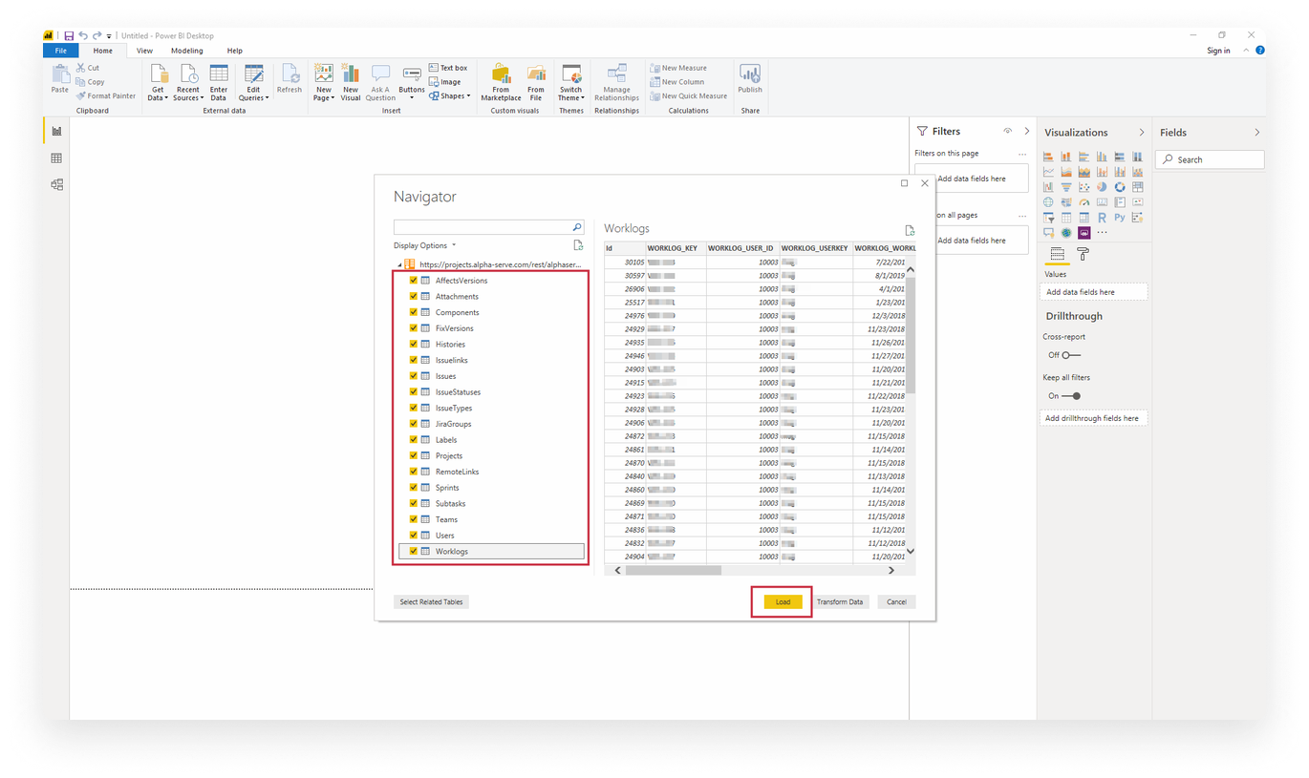Image resolution: width=1309 pixels, height=778 pixels.
Task: Uncheck the Worklogs table
Action: tap(414, 551)
